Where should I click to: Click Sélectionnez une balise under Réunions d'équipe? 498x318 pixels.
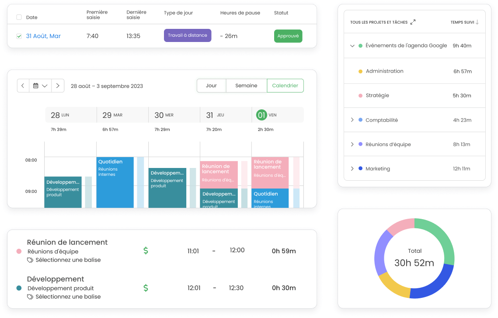tap(68, 260)
